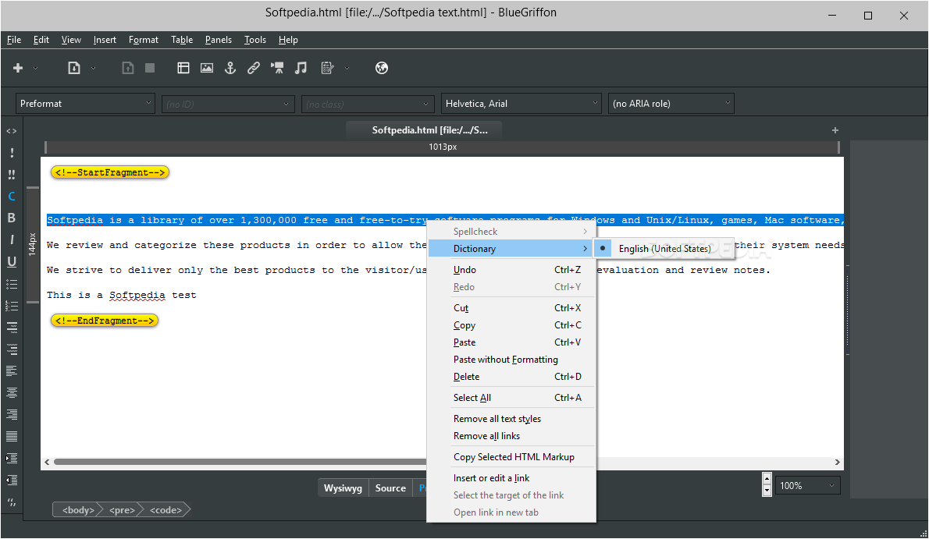This screenshot has width=929, height=539.
Task: Click the definition description icon
Action: (x=11, y=349)
